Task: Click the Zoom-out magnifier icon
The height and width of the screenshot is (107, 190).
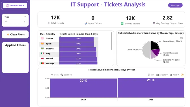Action: 62,75
